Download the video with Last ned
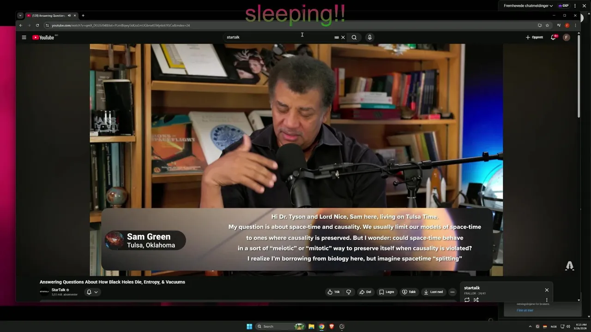591x332 pixels. tap(434, 292)
